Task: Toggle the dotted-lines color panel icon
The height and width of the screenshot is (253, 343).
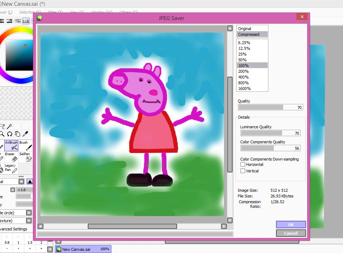Action: [18, 21]
